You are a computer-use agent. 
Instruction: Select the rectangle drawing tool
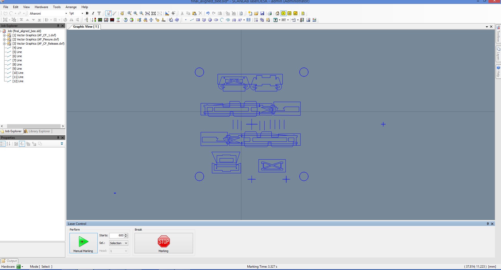pyautogui.click(x=198, y=20)
